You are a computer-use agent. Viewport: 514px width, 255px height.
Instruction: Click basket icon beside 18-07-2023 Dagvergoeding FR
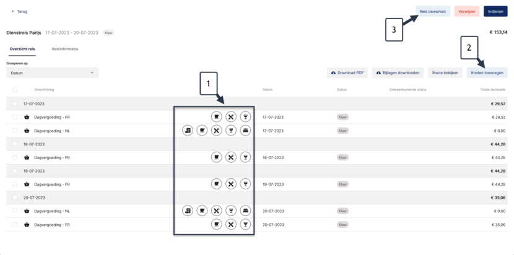pyautogui.click(x=27, y=157)
